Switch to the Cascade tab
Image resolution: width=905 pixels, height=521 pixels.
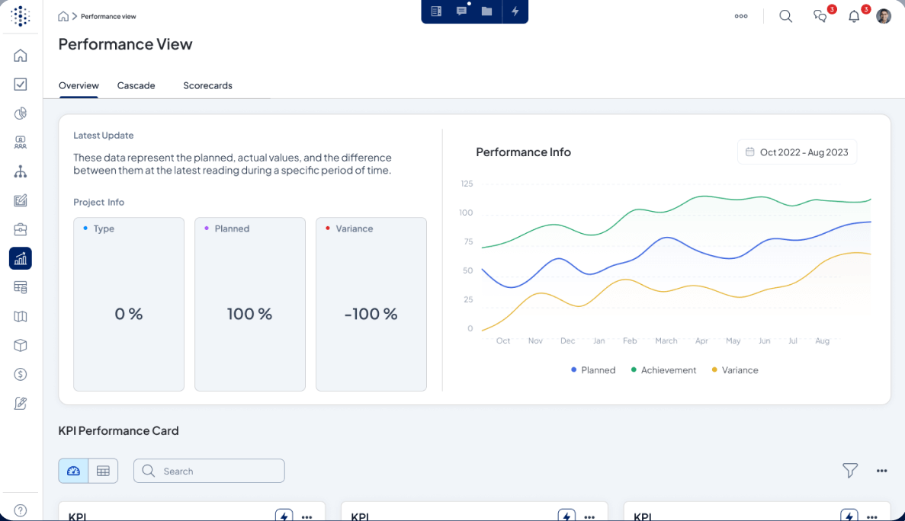pyautogui.click(x=136, y=85)
